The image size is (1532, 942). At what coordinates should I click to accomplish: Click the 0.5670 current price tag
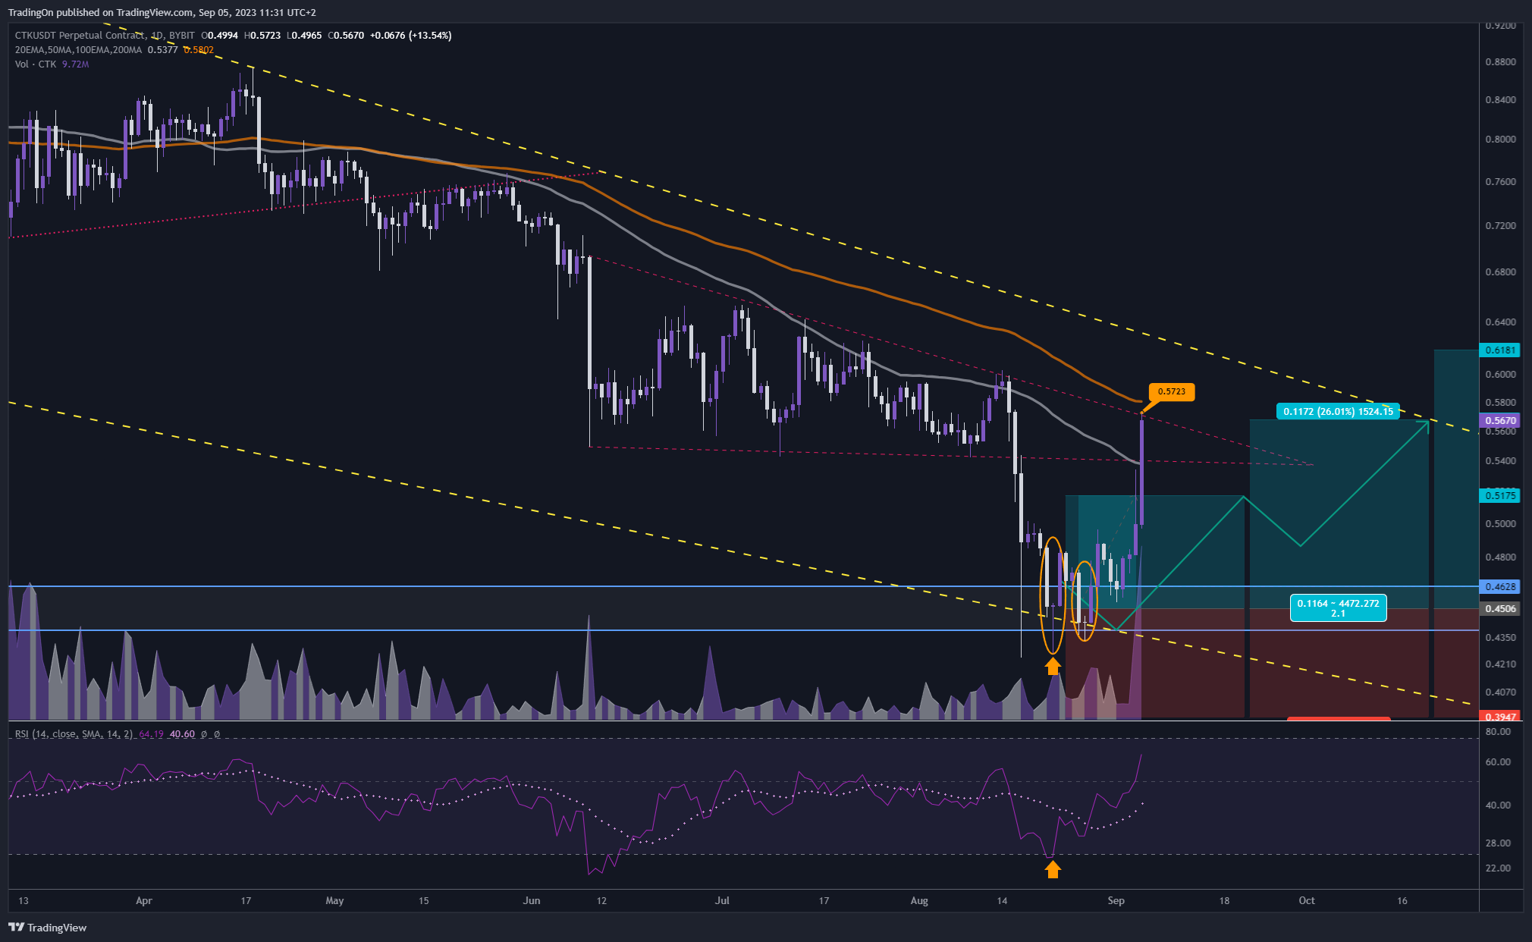[x=1500, y=420]
